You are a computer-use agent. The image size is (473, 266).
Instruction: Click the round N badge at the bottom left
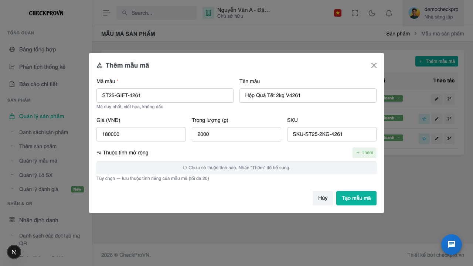coord(14,252)
